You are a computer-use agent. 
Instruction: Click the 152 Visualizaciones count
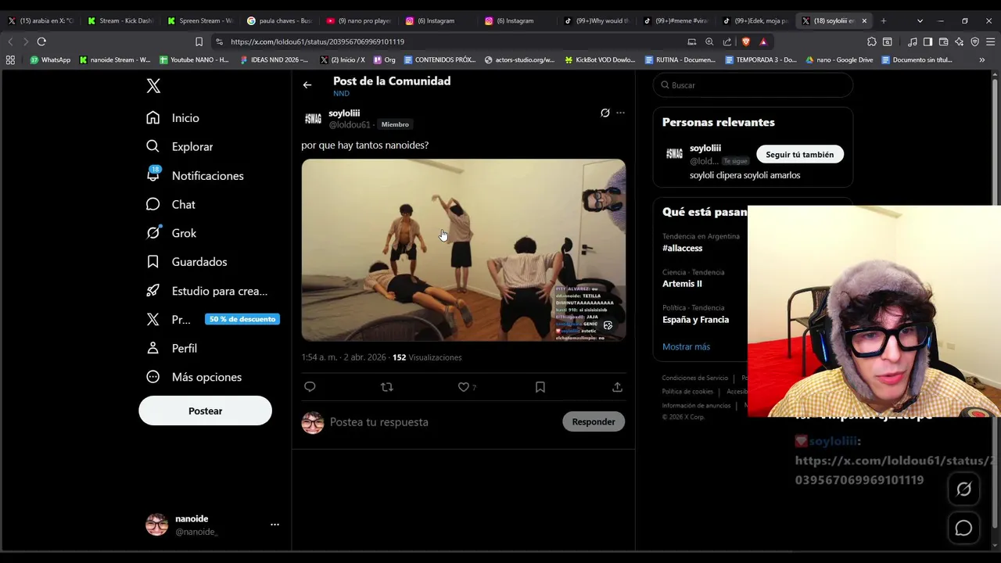427,357
